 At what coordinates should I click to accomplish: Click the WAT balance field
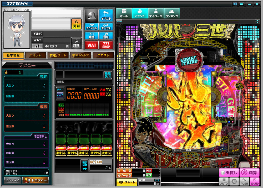[51, 40]
